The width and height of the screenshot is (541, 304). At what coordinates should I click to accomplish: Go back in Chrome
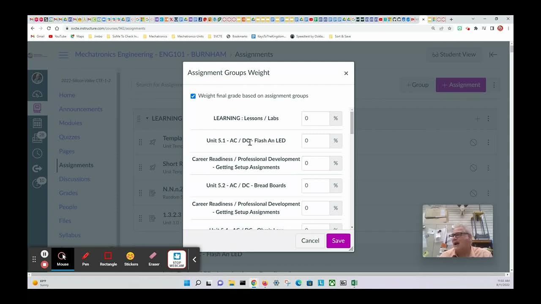[x=33, y=28]
